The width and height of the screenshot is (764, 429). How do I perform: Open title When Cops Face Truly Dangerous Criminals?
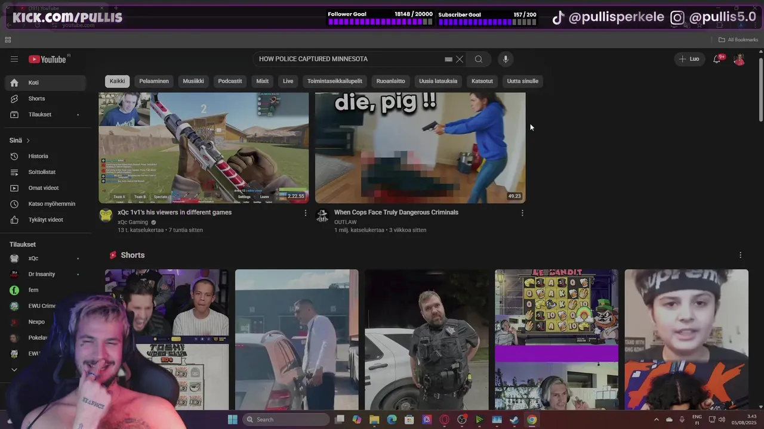point(396,212)
